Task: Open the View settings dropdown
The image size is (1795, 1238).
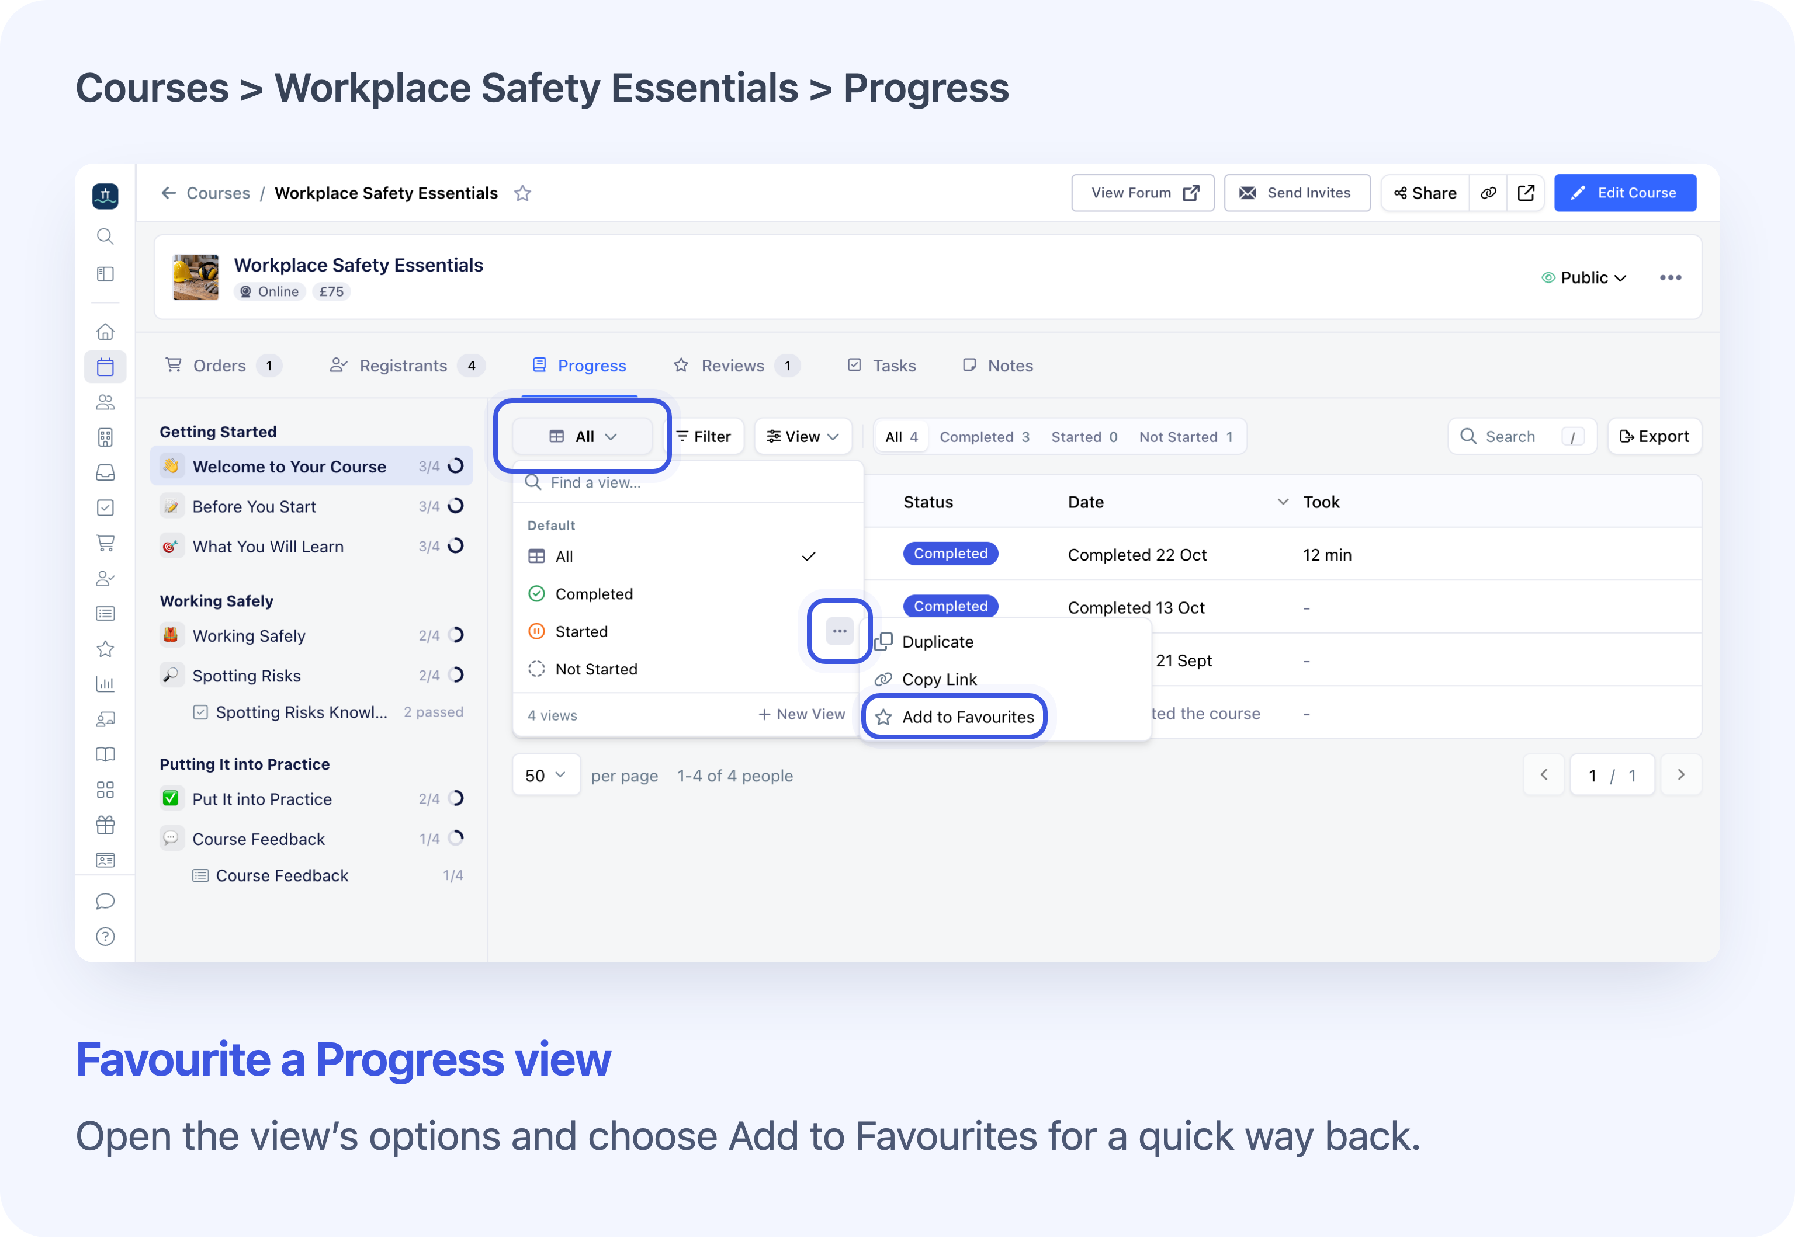Action: tap(803, 437)
